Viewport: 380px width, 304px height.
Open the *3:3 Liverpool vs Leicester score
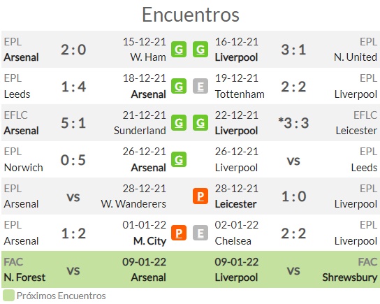coord(293,123)
